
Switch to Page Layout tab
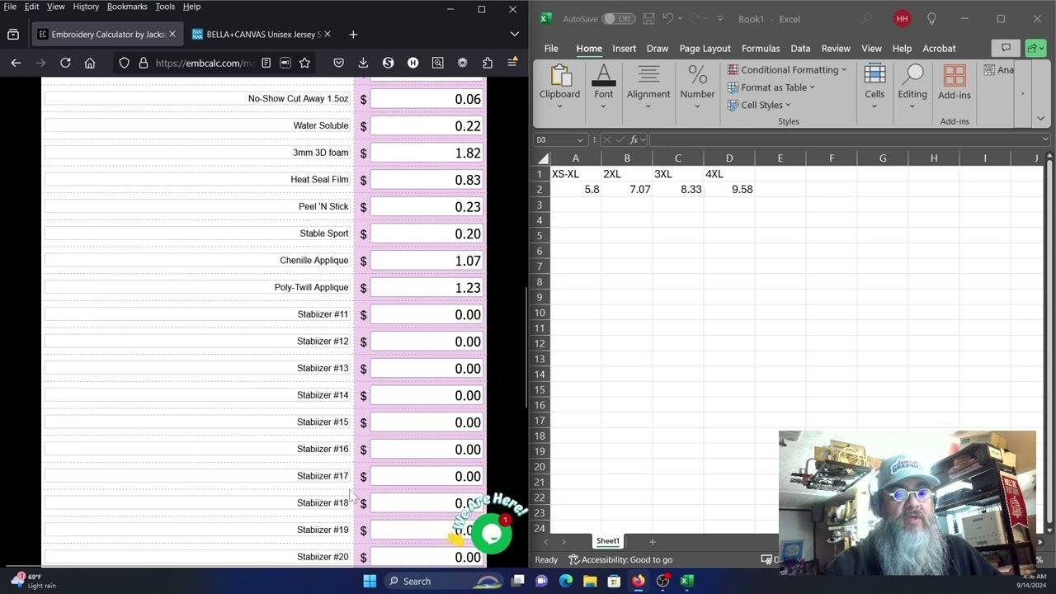coord(705,49)
